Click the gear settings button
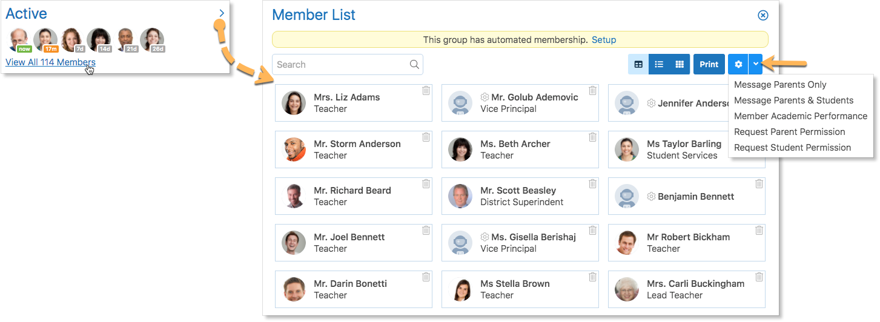Viewport: 880px width, 322px height. [x=738, y=64]
